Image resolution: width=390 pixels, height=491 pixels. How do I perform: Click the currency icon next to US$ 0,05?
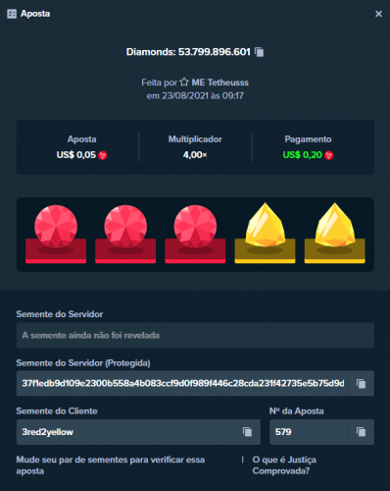point(103,155)
